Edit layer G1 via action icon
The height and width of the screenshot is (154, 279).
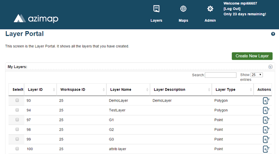pyautogui.click(x=266, y=120)
